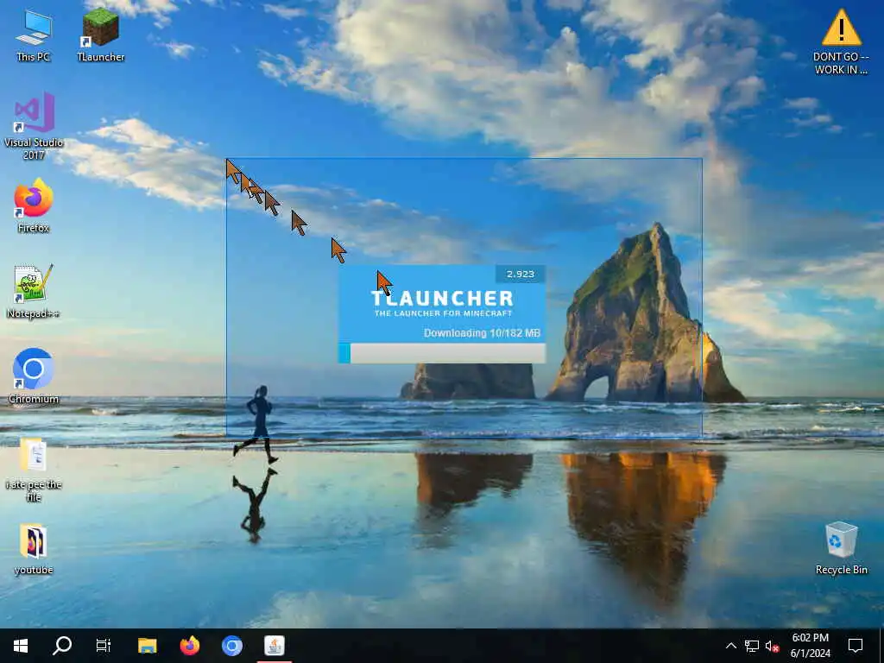Launch Chromium from the taskbar
Screen dimensions: 884x663
point(231,646)
